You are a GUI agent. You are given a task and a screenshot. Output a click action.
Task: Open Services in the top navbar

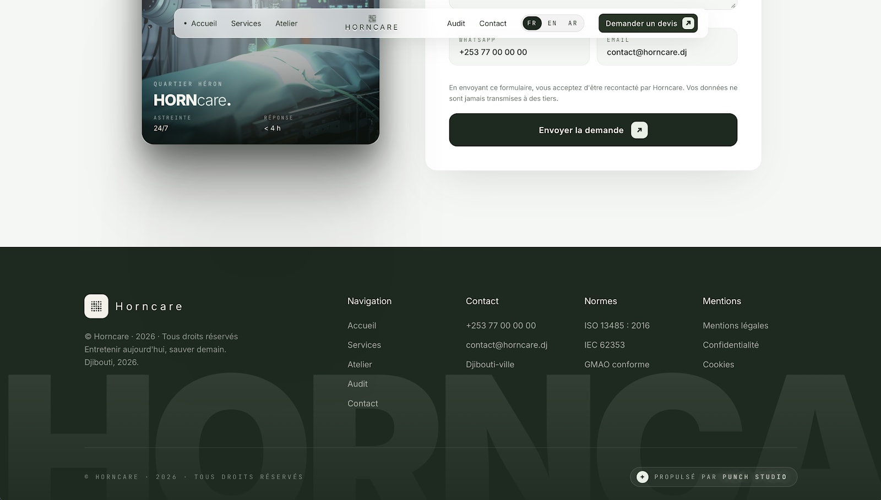tap(246, 23)
